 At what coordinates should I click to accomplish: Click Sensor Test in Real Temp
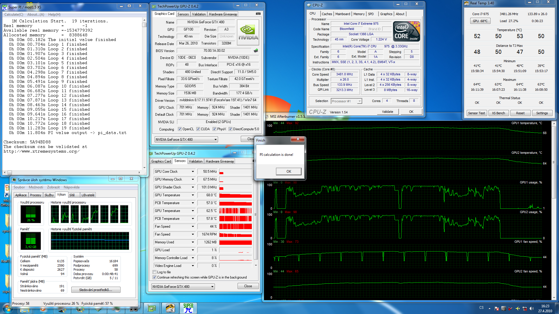(x=477, y=113)
